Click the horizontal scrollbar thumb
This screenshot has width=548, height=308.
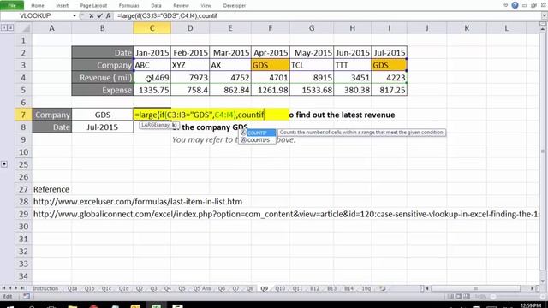(476, 288)
